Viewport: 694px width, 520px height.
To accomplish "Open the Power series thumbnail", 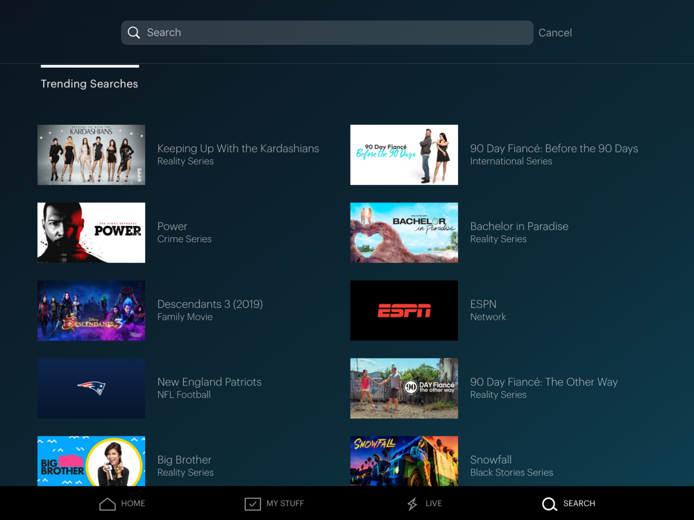I will [x=91, y=232].
